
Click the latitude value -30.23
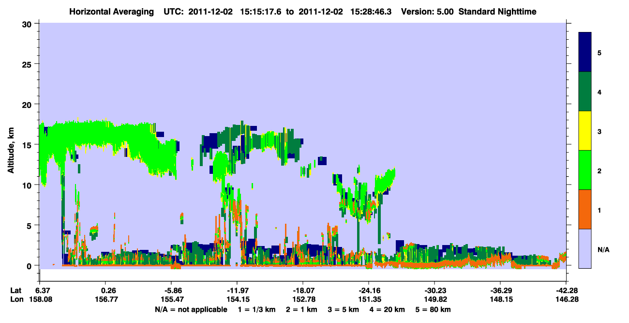click(434, 291)
